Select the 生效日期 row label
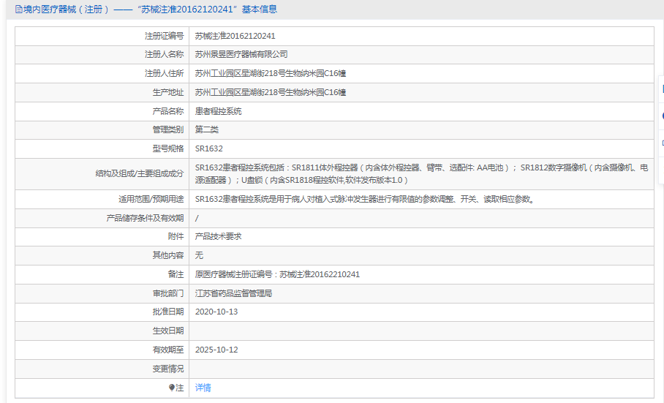Screen dimensions: 664x403 click(x=168, y=331)
